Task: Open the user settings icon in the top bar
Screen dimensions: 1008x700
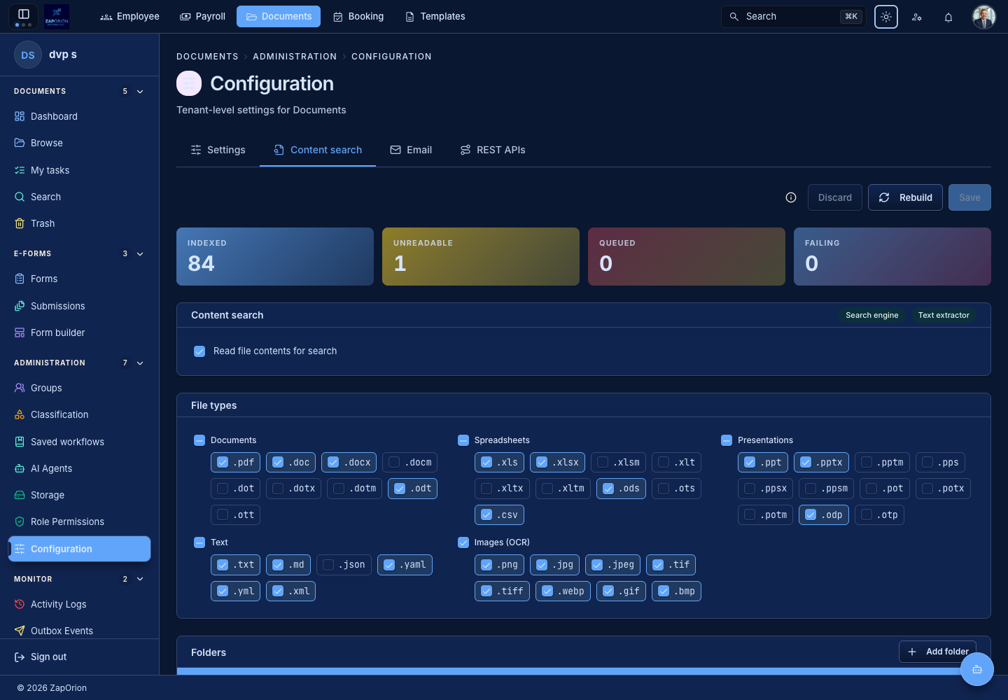Action: [917, 17]
